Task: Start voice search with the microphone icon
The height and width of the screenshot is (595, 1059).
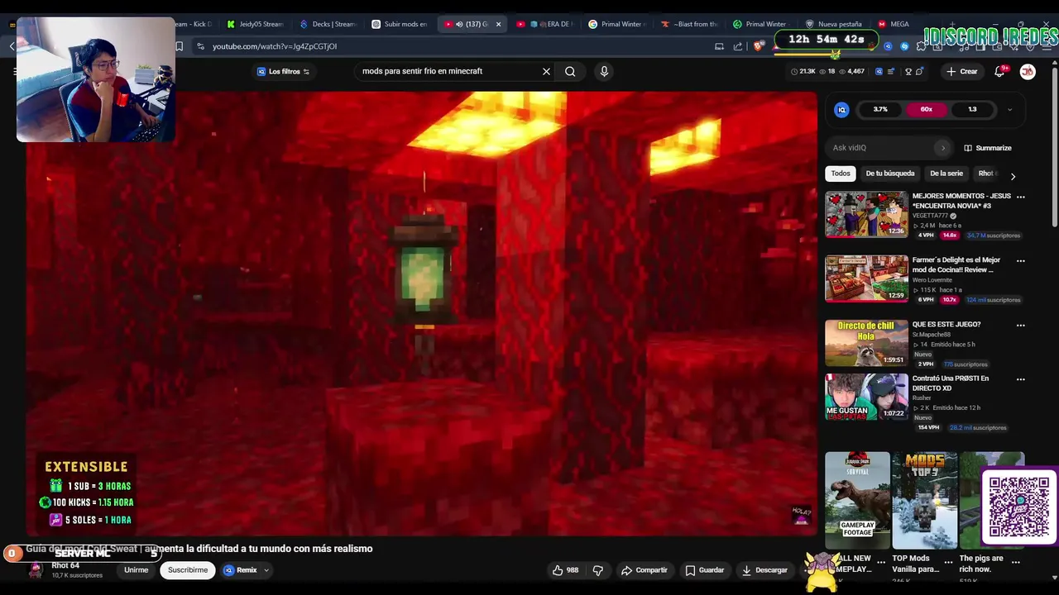Action: click(x=604, y=71)
